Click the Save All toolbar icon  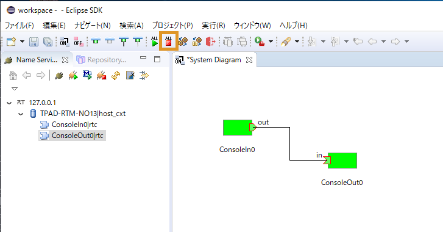coord(48,42)
